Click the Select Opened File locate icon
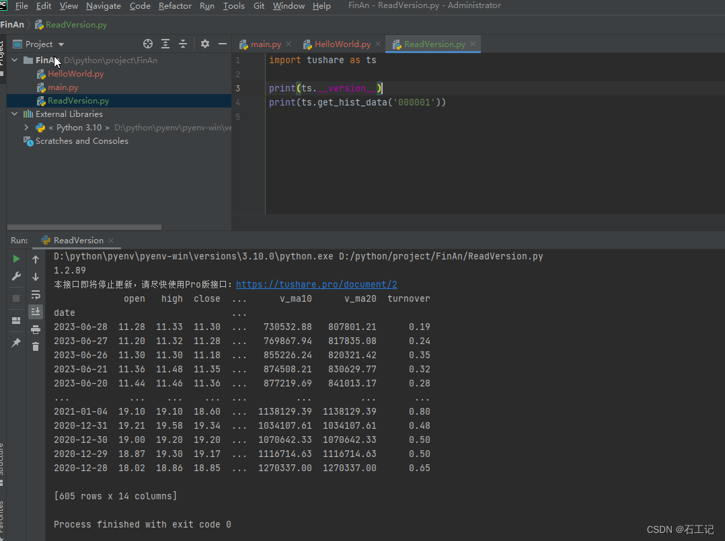The image size is (725, 541). click(x=148, y=44)
